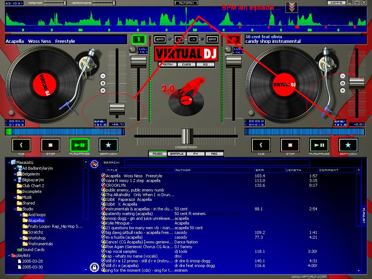The image size is (372, 279).
Task: Click the round red icon beside SEARCH
Action: tap(94, 164)
